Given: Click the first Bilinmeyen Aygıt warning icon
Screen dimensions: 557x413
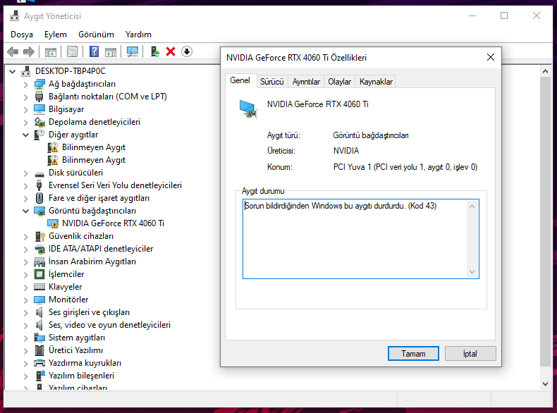Looking at the screenshot, I should 53,147.
